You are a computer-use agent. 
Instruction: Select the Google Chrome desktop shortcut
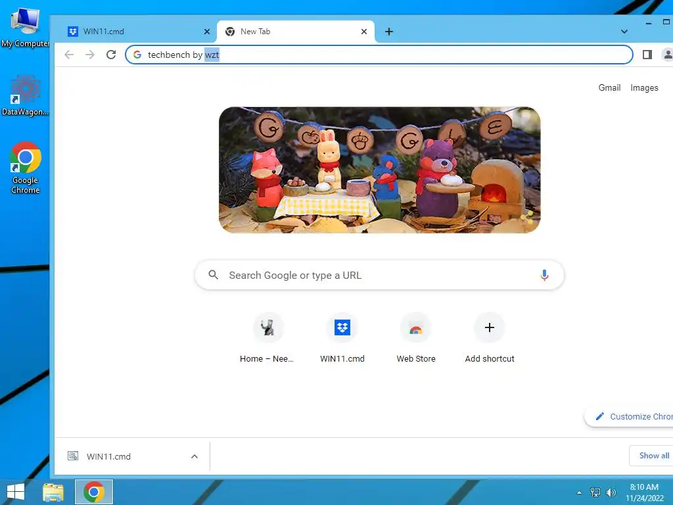[x=26, y=168]
